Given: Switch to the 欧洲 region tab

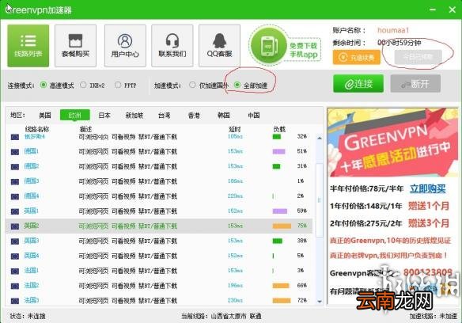Looking at the screenshot, I should pyautogui.click(x=75, y=115).
